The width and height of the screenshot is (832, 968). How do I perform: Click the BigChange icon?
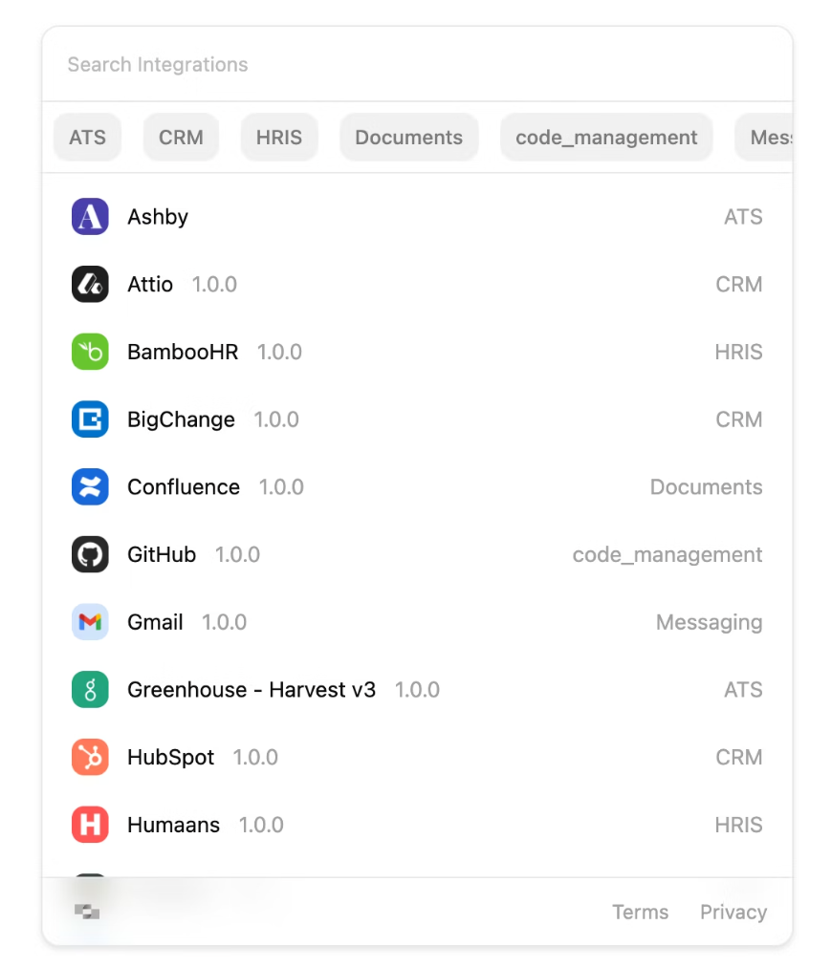89,419
